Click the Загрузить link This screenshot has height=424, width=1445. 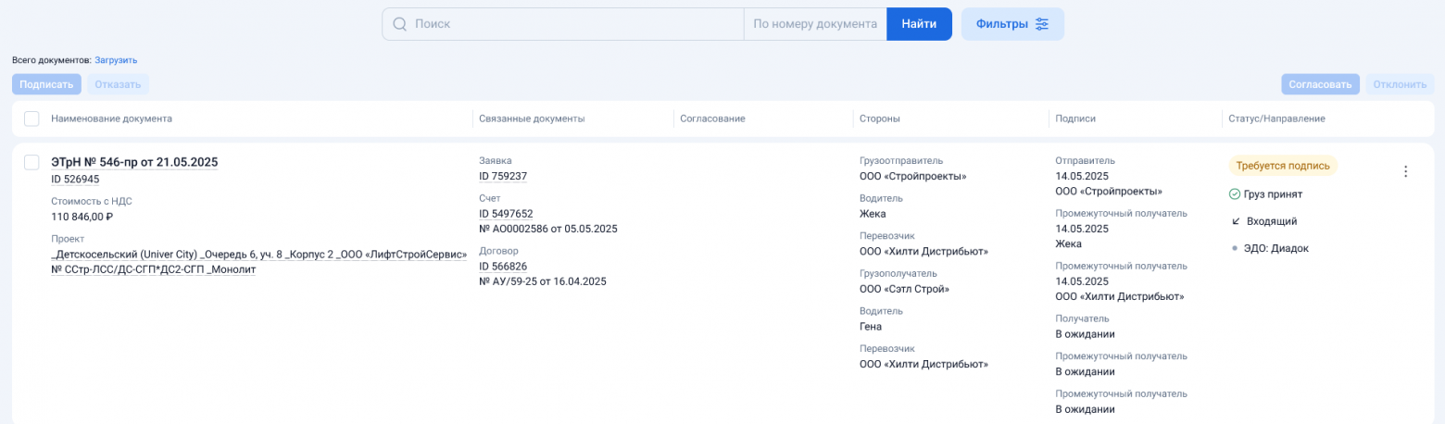point(116,60)
